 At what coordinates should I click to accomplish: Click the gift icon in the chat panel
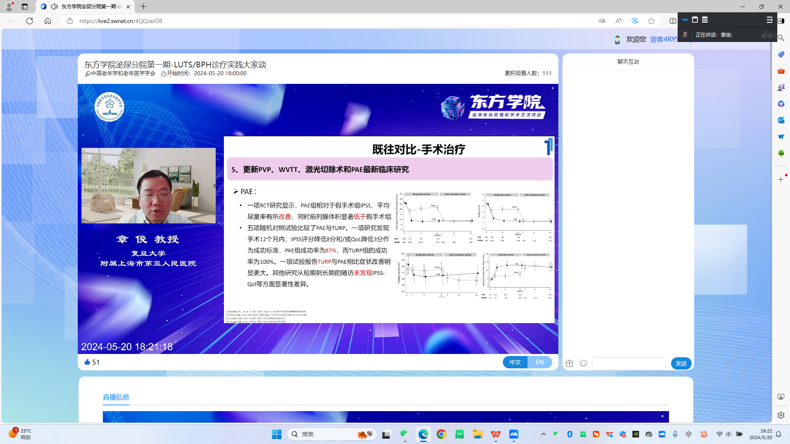point(569,363)
